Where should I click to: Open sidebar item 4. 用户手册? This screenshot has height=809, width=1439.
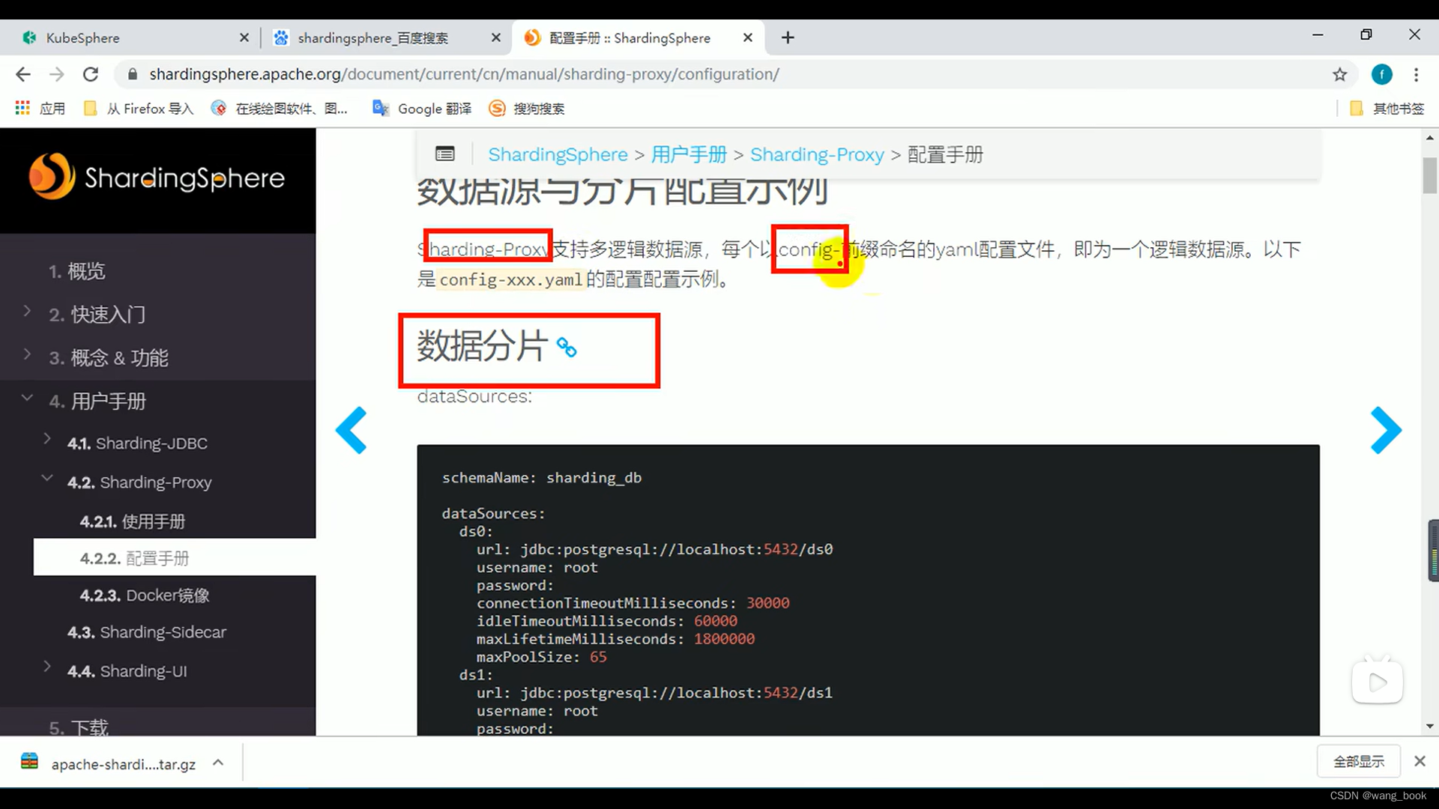pyautogui.click(x=97, y=402)
